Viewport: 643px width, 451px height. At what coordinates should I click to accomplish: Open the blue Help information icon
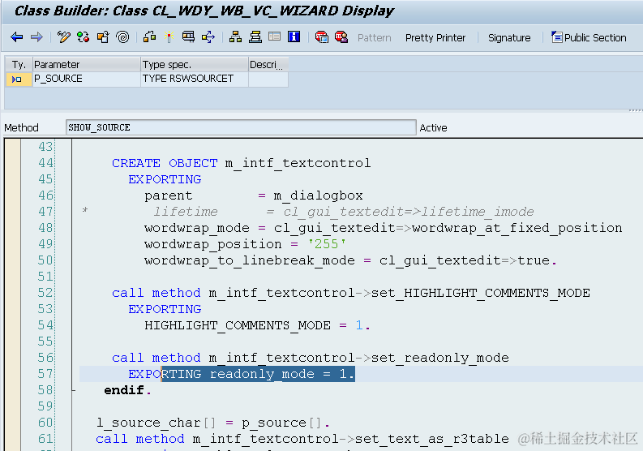(294, 37)
